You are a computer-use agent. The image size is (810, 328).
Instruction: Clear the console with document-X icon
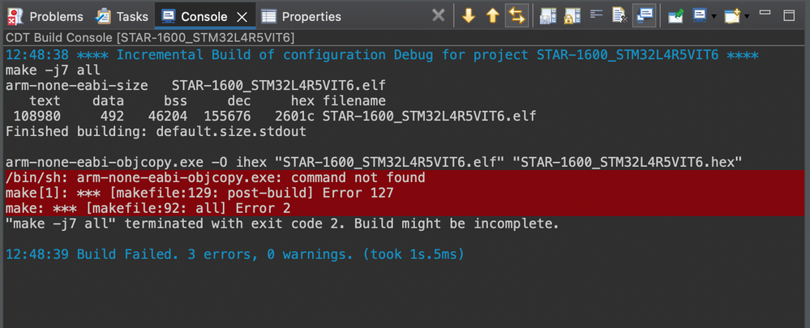pyautogui.click(x=620, y=16)
